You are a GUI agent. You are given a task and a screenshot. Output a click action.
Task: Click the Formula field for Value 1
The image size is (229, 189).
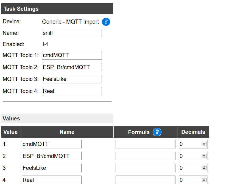pos(145,144)
